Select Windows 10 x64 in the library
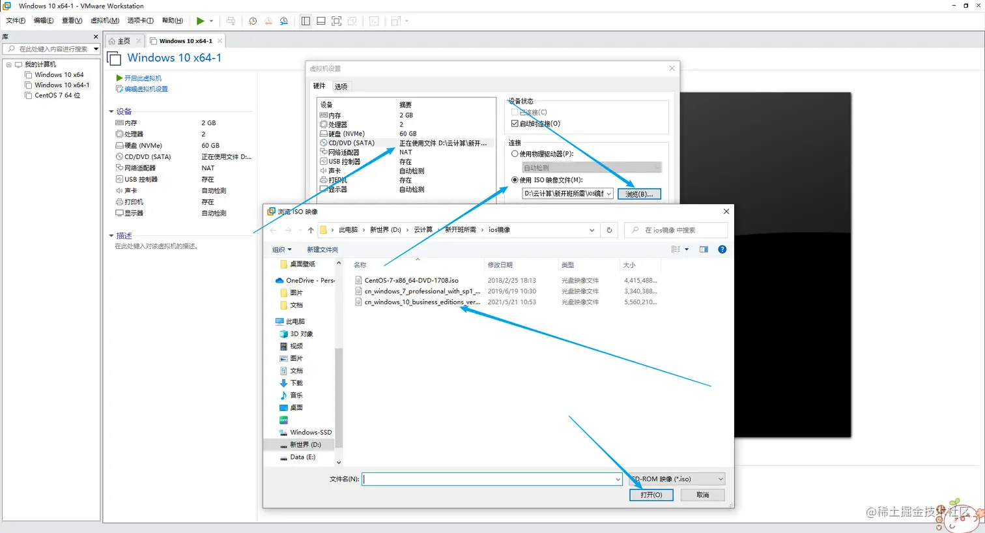 pos(59,75)
